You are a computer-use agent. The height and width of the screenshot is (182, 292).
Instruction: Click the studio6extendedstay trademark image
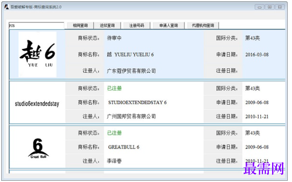click(37, 104)
